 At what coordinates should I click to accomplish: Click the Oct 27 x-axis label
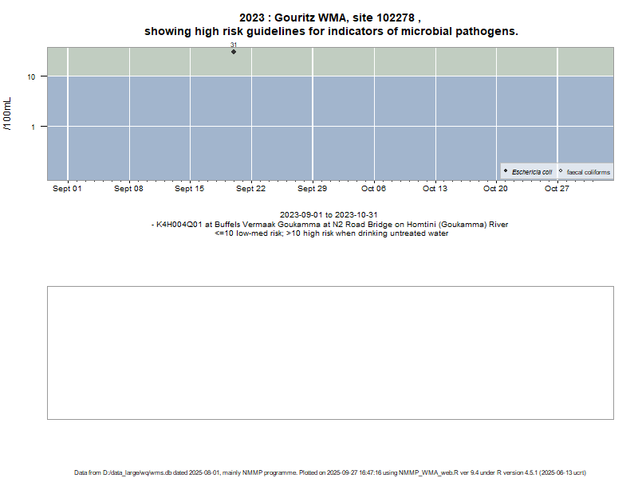point(557,189)
